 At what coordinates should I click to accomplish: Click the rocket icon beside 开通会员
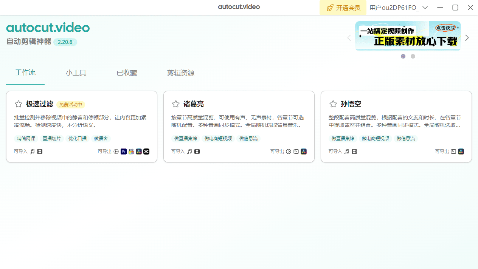tap(330, 8)
